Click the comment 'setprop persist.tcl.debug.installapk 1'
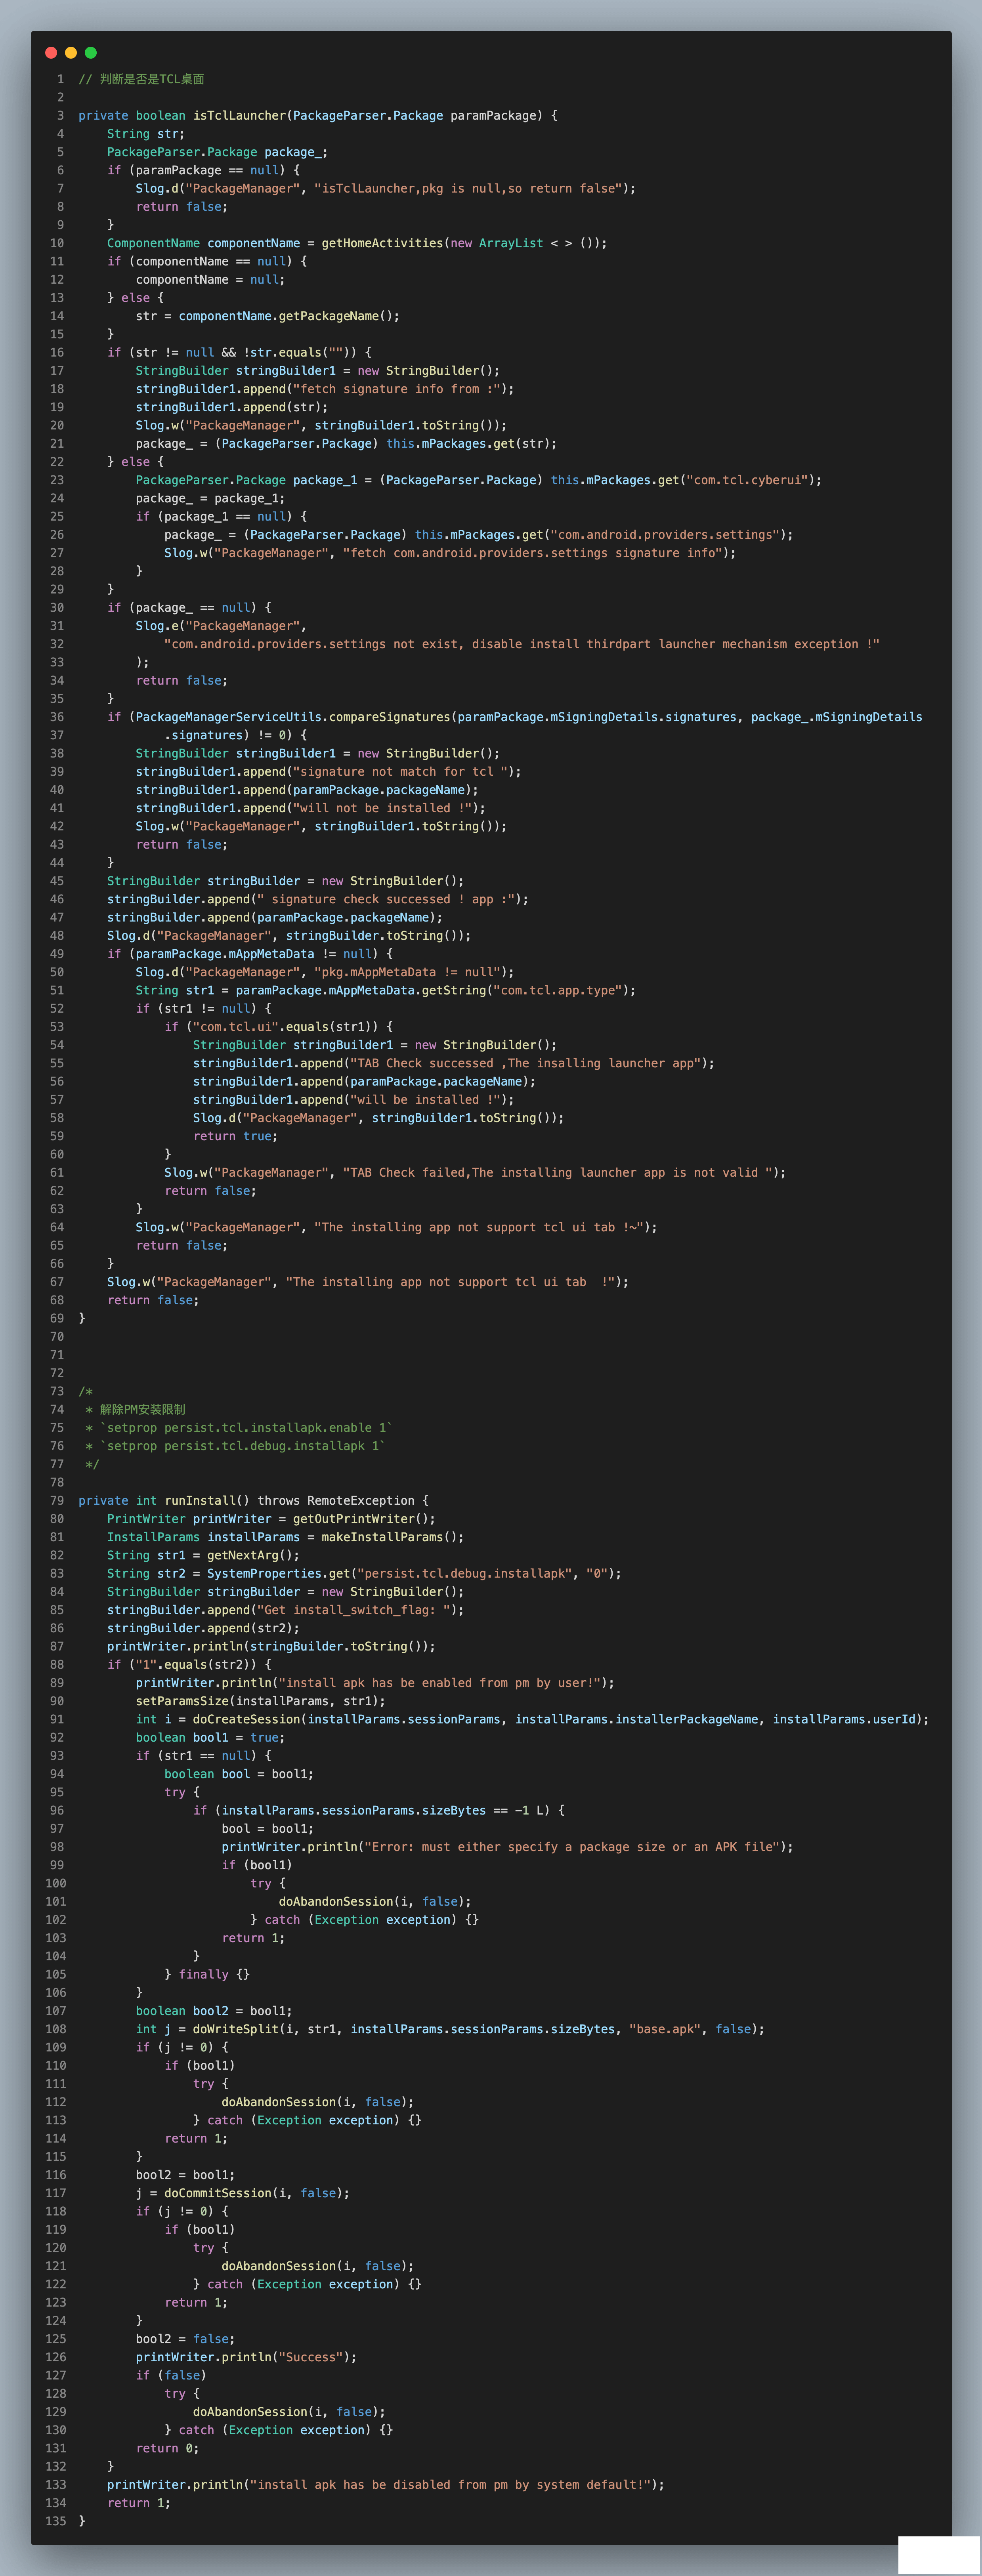982x2576 pixels. tap(243, 1446)
